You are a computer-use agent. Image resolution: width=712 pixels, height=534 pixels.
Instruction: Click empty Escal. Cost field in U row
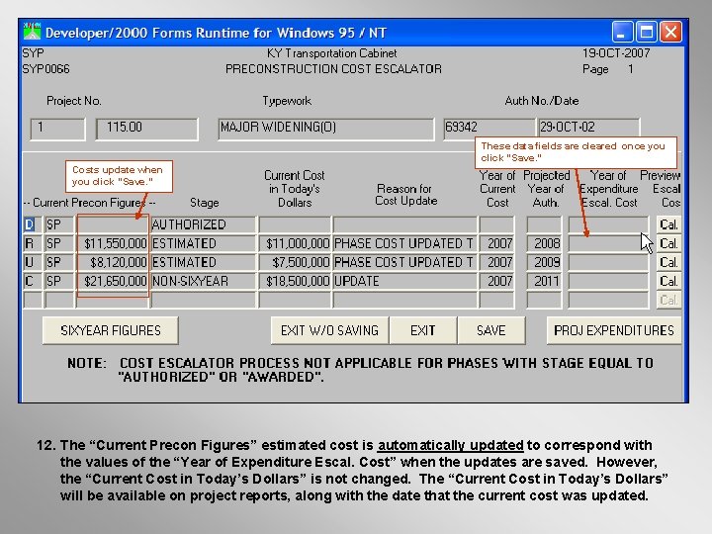pyautogui.click(x=608, y=262)
